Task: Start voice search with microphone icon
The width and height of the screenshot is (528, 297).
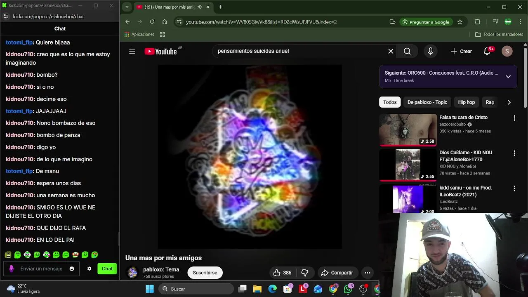Action: [430, 51]
